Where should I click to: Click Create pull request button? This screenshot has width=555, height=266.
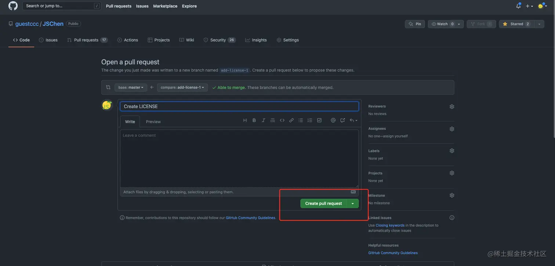pyautogui.click(x=323, y=203)
